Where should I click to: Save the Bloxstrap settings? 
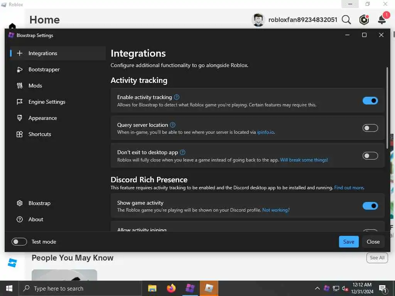pyautogui.click(x=349, y=242)
